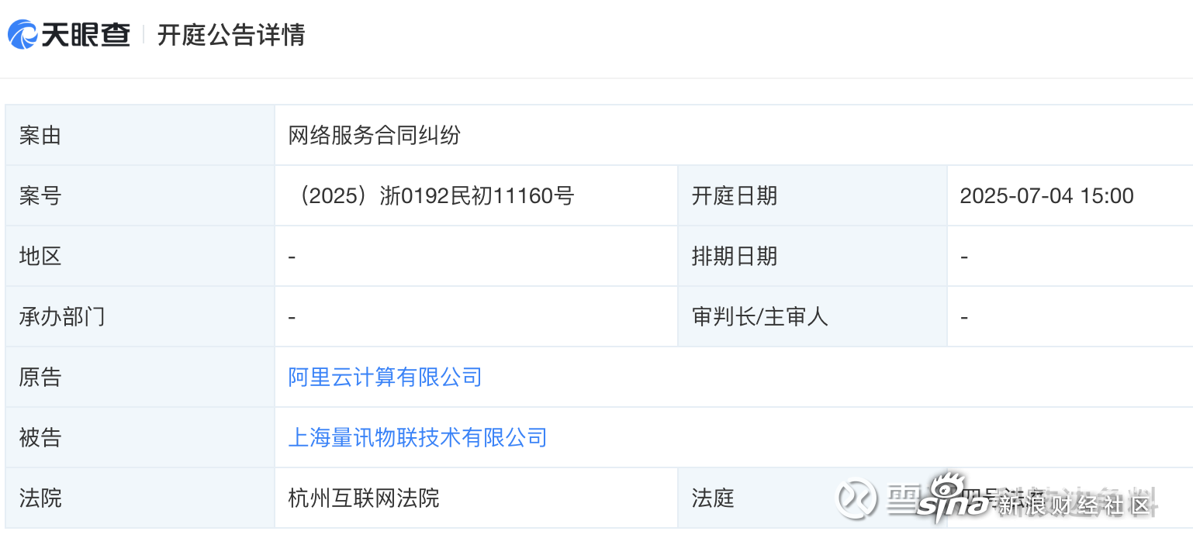1193x538 pixels.
Task: Click the 天眼查 swirl logo icon
Action: point(22,35)
